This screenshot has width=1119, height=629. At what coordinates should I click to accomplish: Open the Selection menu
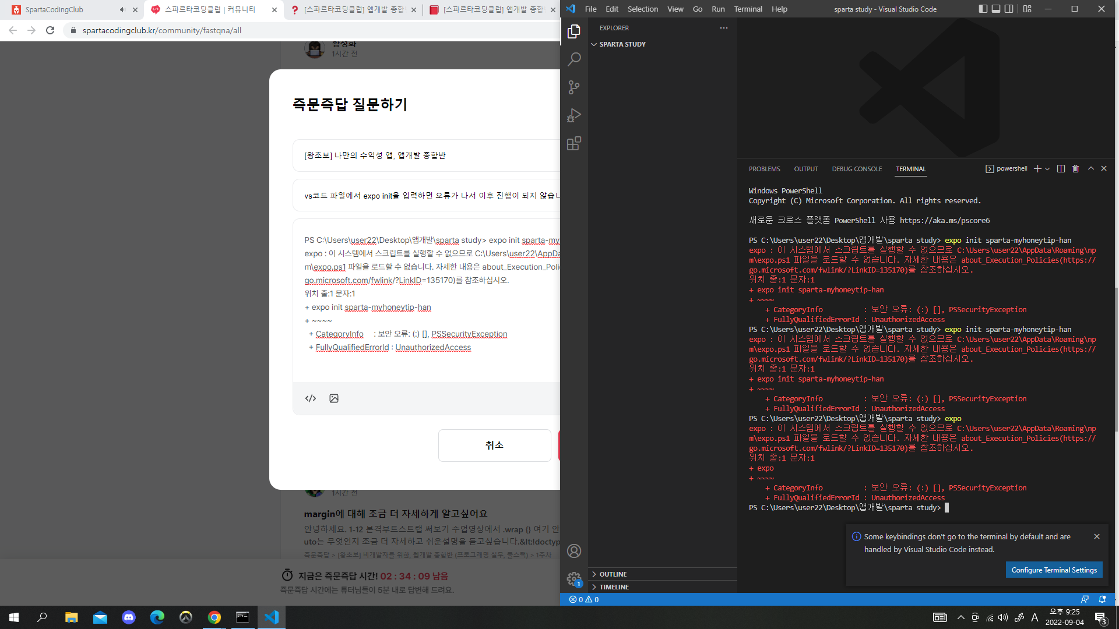643,9
